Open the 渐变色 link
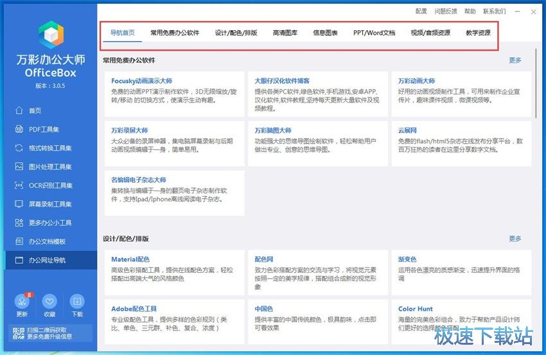The height and width of the screenshot is (355, 546). click(407, 259)
